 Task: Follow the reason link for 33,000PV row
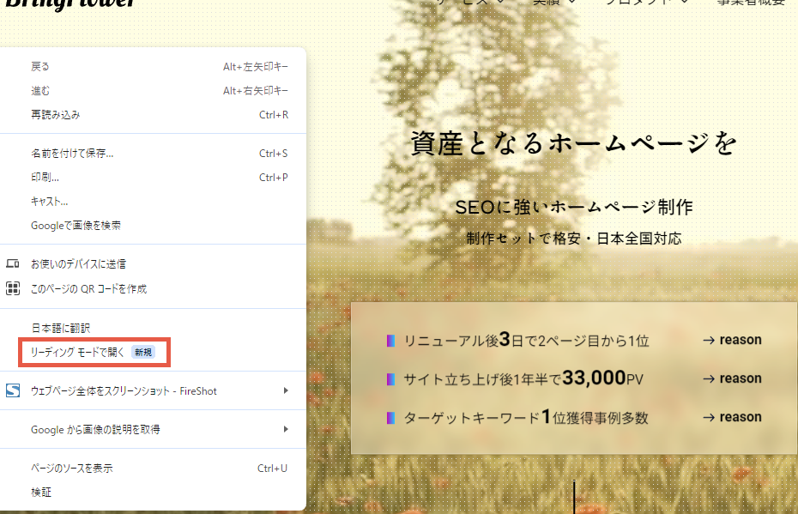[732, 378]
